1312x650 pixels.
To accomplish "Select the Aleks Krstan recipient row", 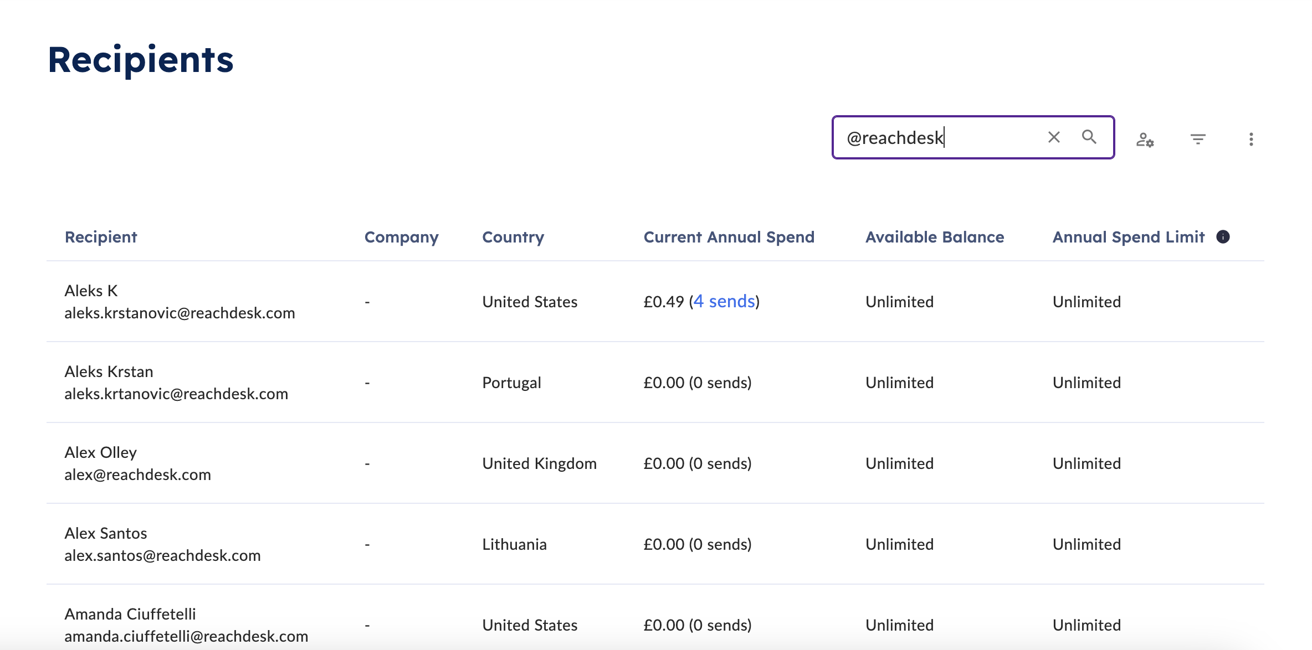I will (x=655, y=382).
